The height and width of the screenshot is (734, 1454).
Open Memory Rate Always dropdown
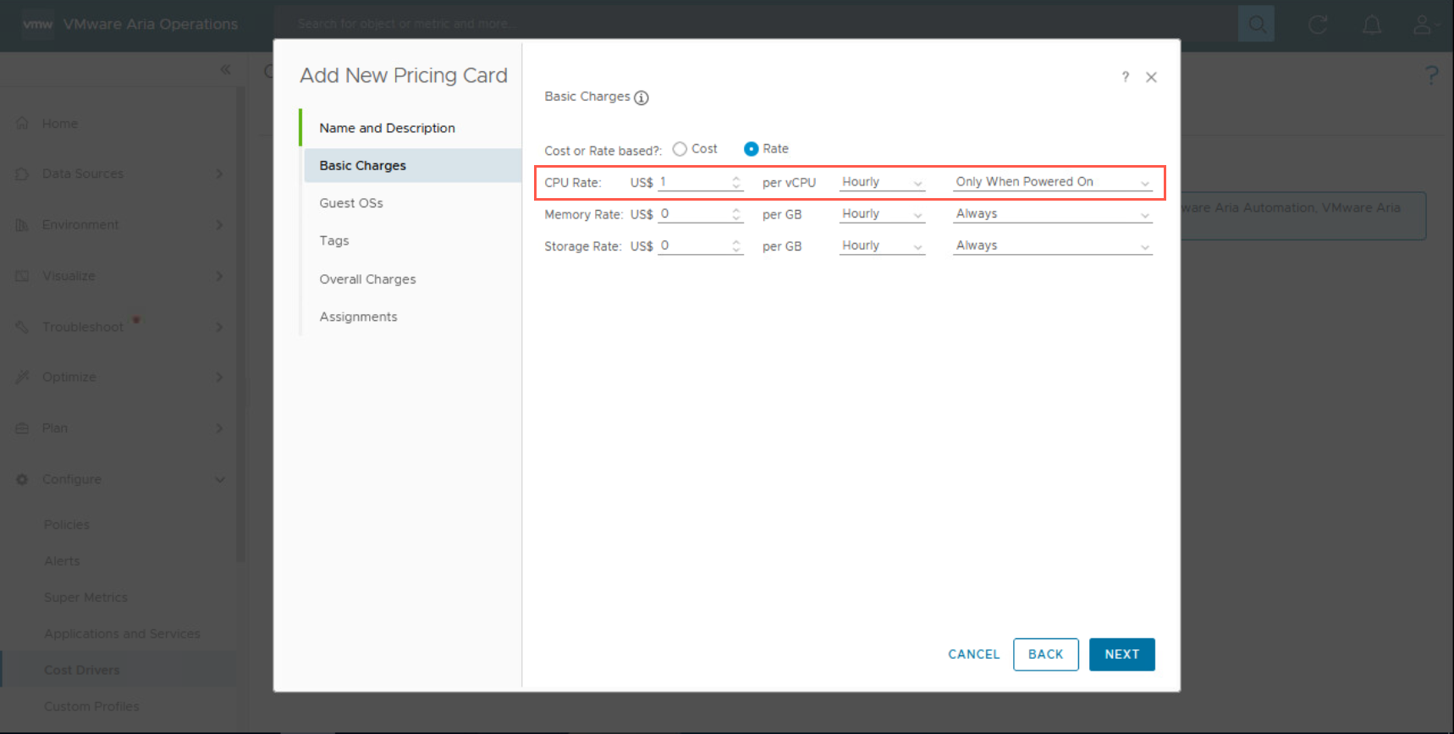click(x=1052, y=214)
